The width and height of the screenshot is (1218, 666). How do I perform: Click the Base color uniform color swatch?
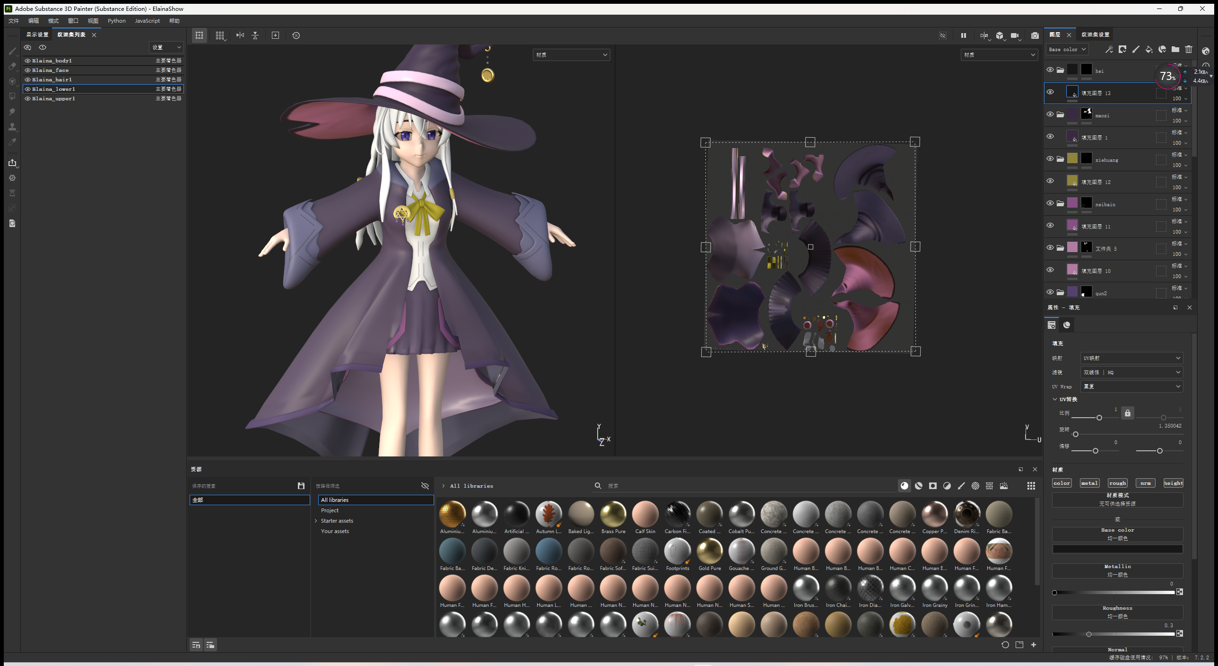click(1117, 549)
